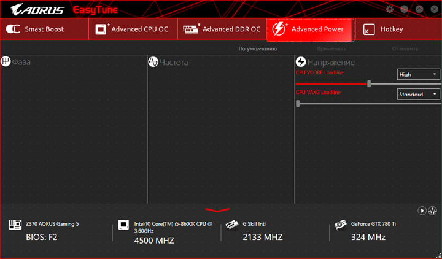Click the Отменить button
The width and height of the screenshot is (442, 259).
click(x=405, y=48)
